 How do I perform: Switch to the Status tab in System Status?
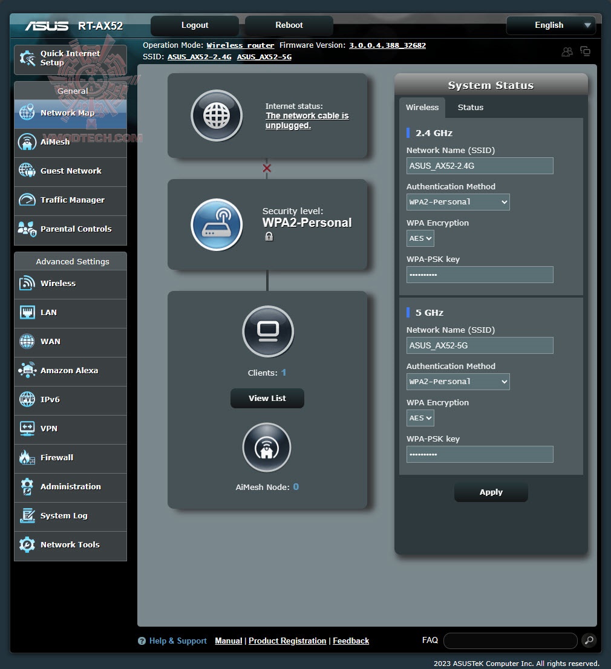tap(470, 108)
